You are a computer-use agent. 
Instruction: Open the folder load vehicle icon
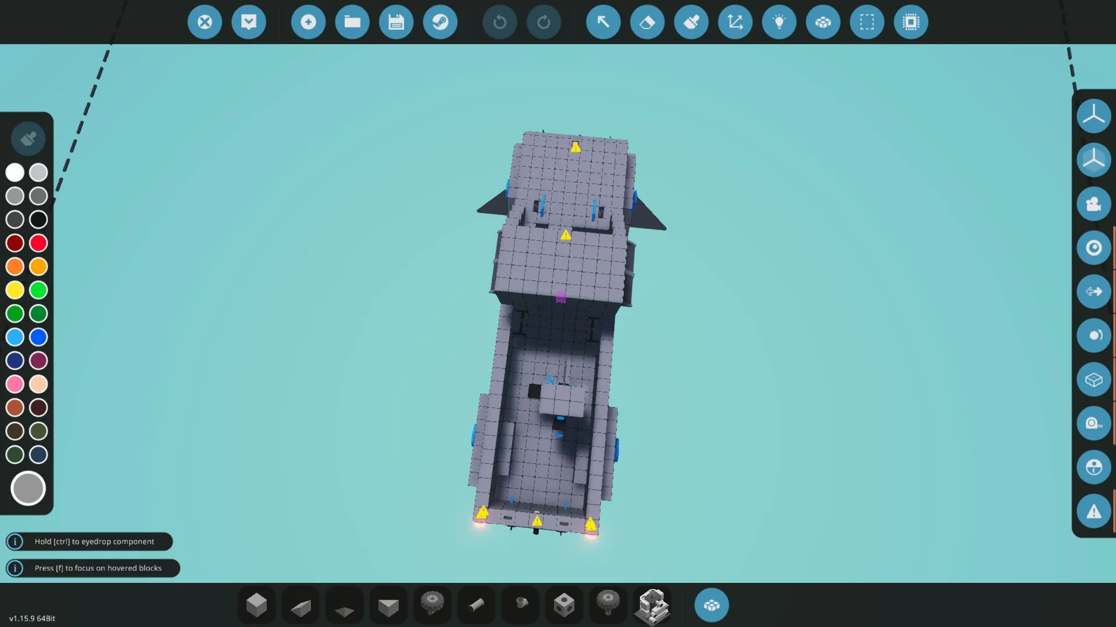(352, 22)
